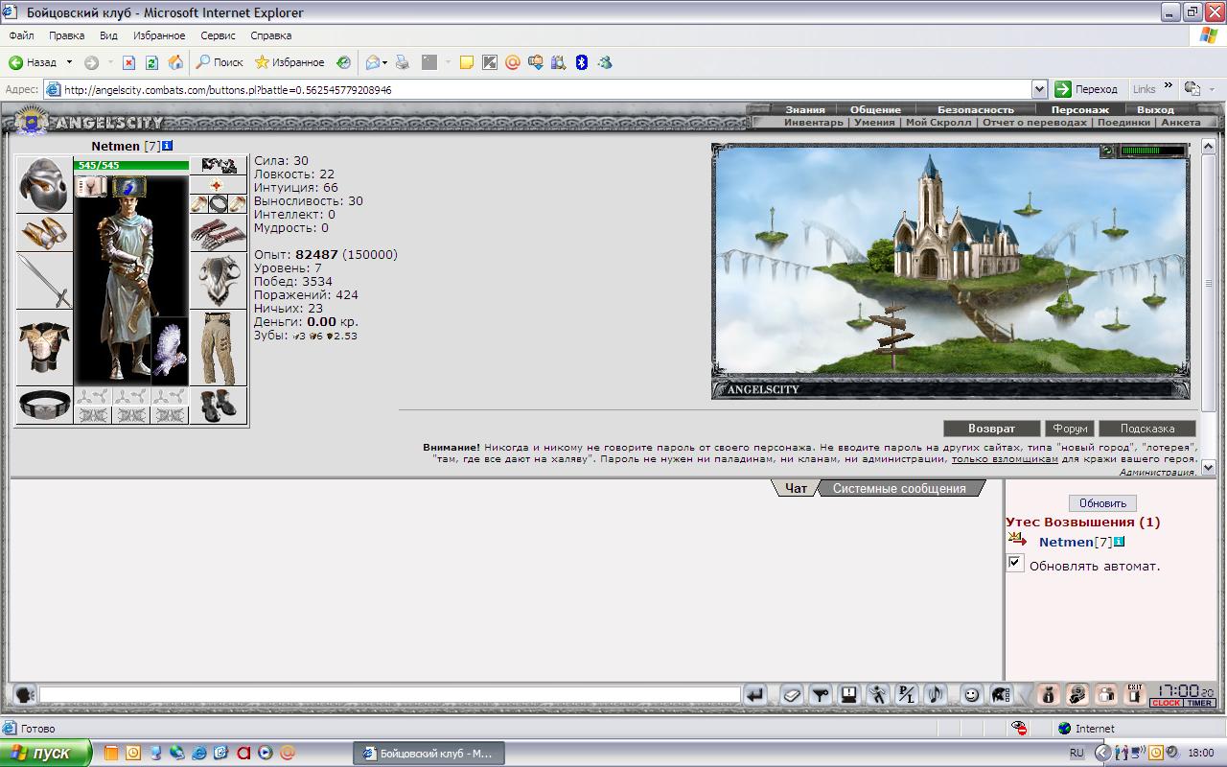Click the chest armor slot
This screenshot has width=1227, height=767.
(45, 347)
